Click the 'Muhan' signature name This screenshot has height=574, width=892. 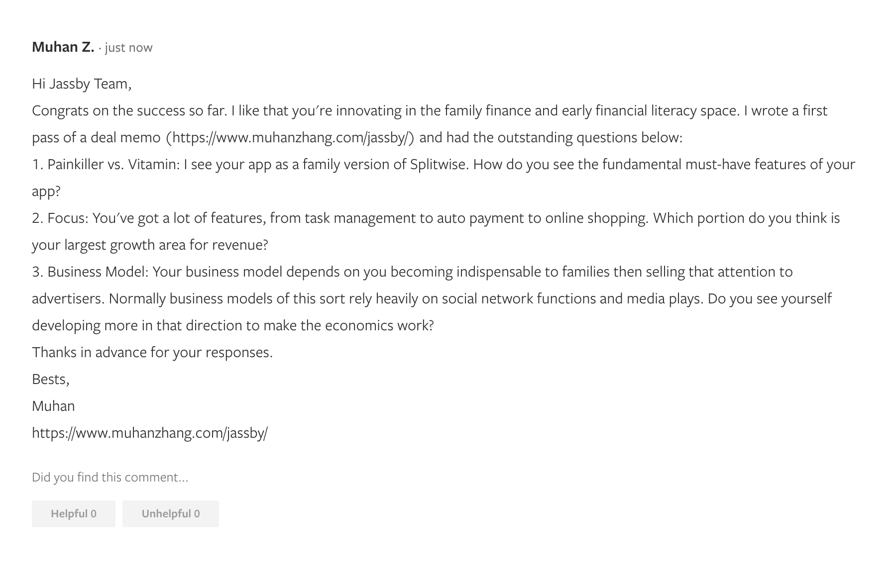(x=53, y=406)
